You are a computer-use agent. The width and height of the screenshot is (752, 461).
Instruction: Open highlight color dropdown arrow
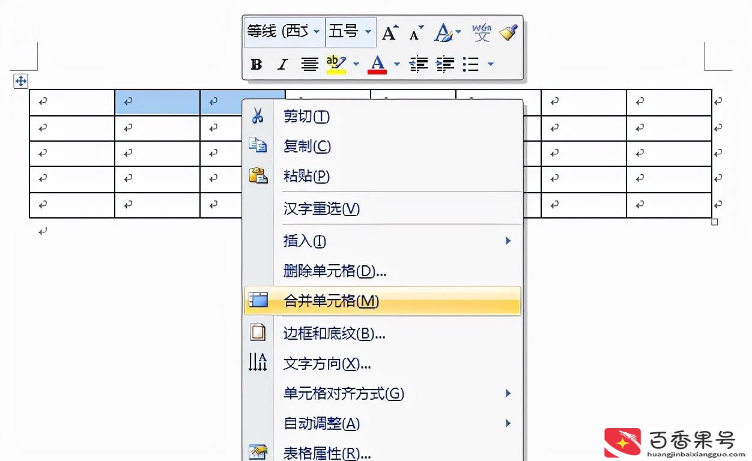(x=356, y=64)
